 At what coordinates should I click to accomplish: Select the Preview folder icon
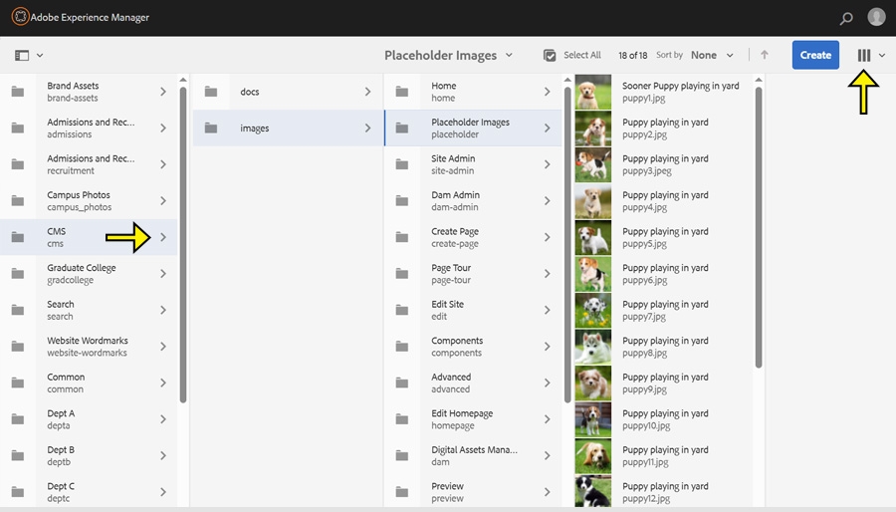tap(402, 492)
